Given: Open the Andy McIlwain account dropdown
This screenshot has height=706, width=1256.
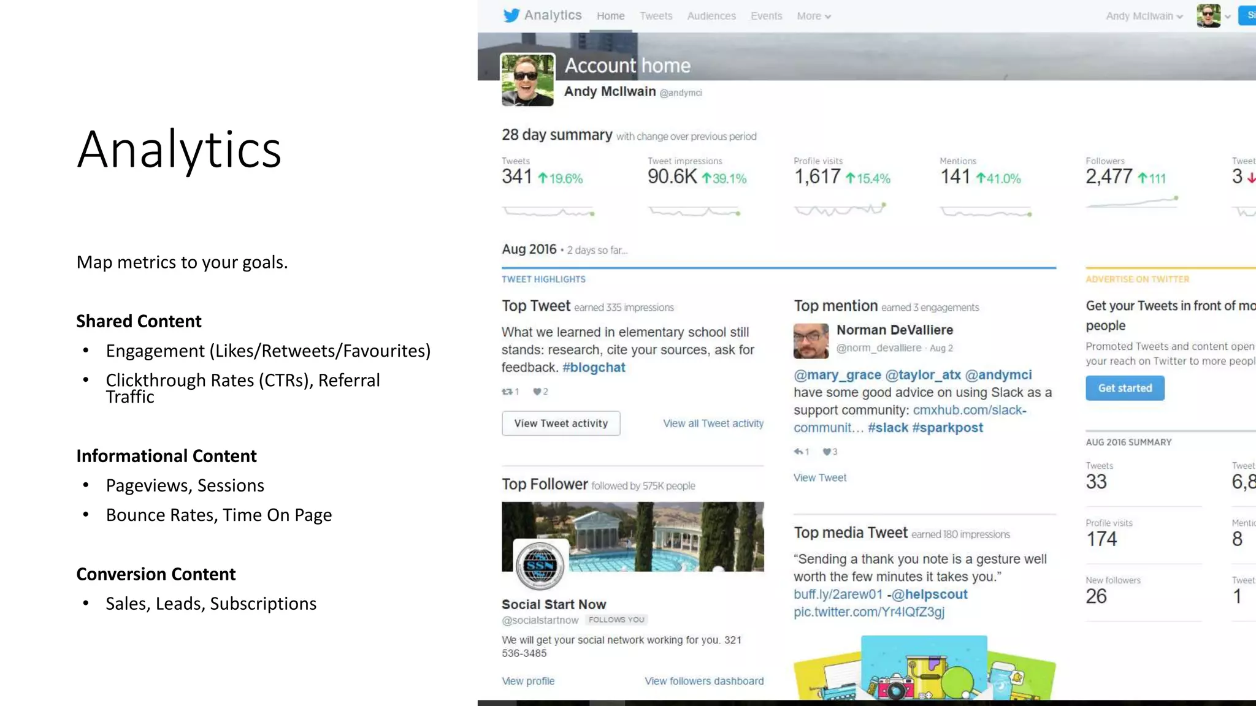Looking at the screenshot, I should [x=1144, y=17].
